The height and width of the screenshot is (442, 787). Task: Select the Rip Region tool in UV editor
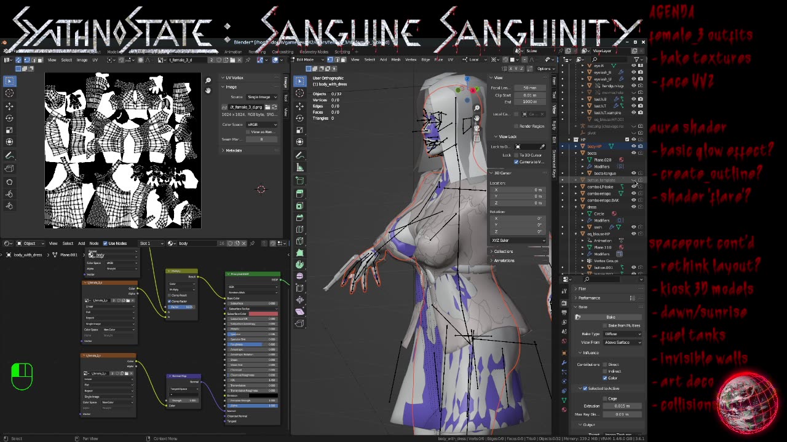click(x=9, y=169)
